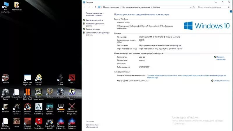Image resolution: width=233 pixels, height=131 pixels.
Task: Click the computer icon in address bar
Action: point(99,7)
